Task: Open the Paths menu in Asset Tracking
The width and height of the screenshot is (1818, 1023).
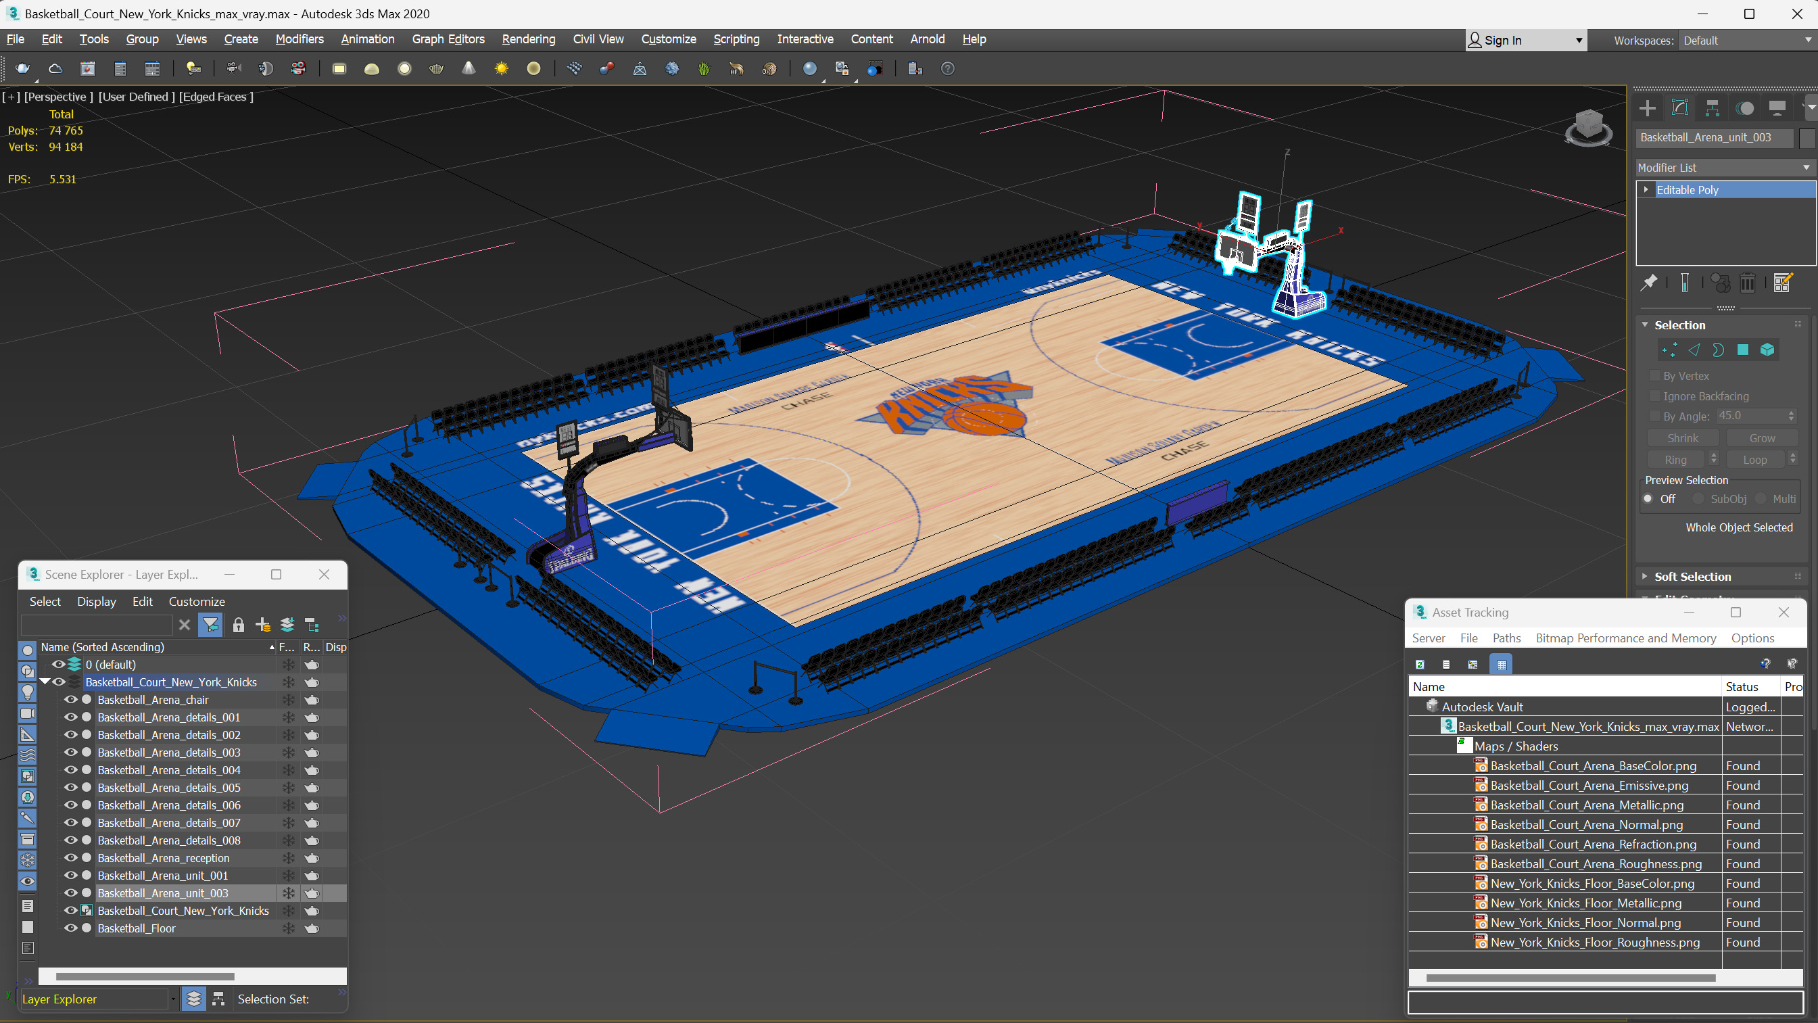Action: (1506, 638)
